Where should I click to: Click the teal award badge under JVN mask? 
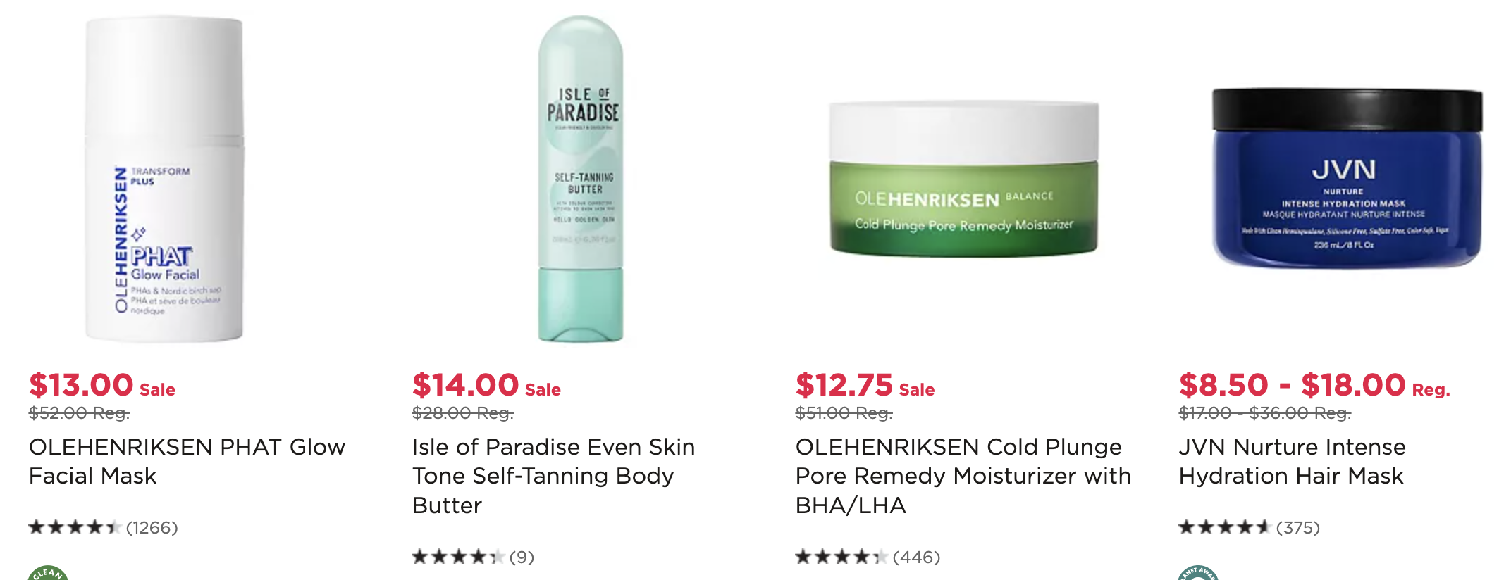[1198, 572]
